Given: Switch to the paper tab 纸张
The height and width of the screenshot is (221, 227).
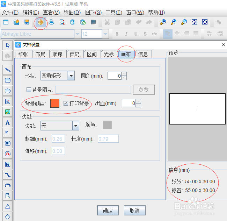Looking at the screenshot, I should coord(23,54).
